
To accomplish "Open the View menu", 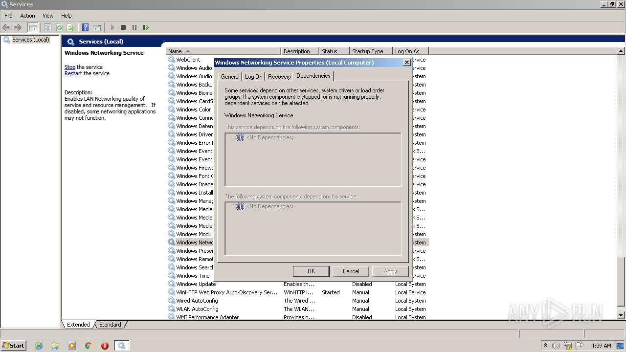I will point(48,16).
